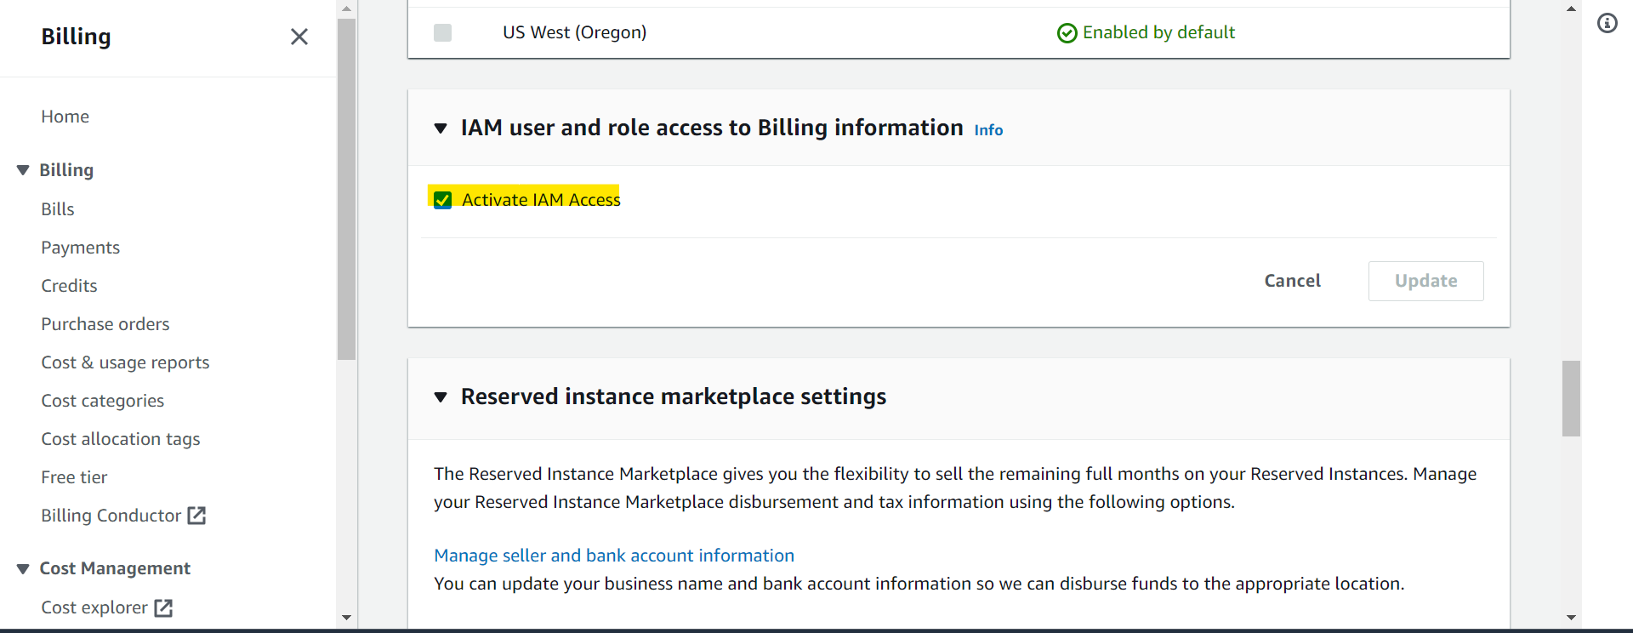Open Cost allocation tags page
Screen dimensions: 1633x633
(x=121, y=439)
